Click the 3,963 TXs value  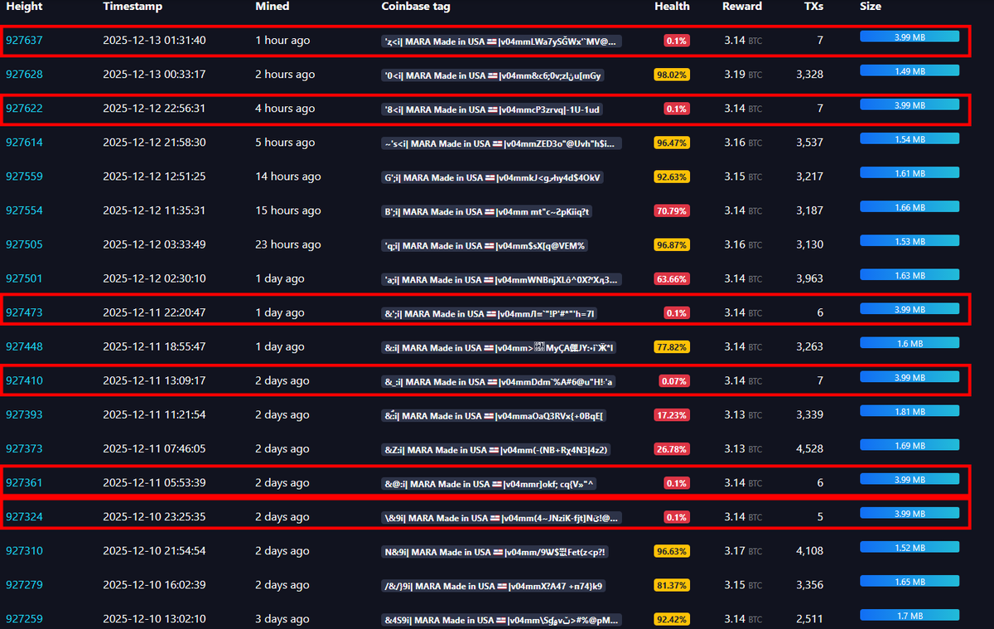click(x=809, y=278)
